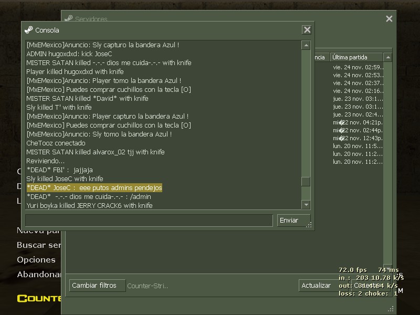The width and height of the screenshot is (420, 315).
Task: Click the Steam icon in the Consola title bar
Action: (29, 30)
